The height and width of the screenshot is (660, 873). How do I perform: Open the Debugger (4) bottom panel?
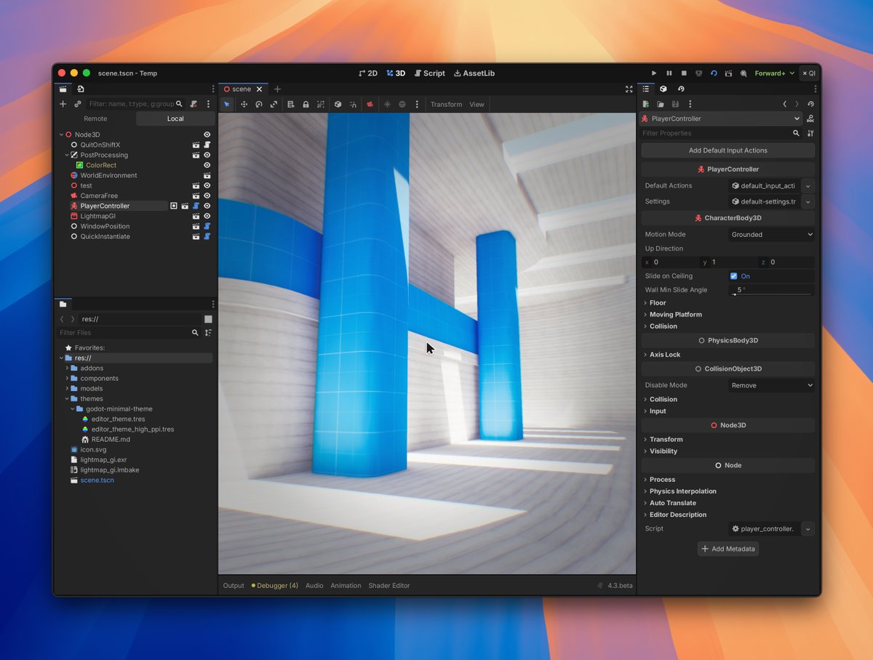tap(275, 586)
